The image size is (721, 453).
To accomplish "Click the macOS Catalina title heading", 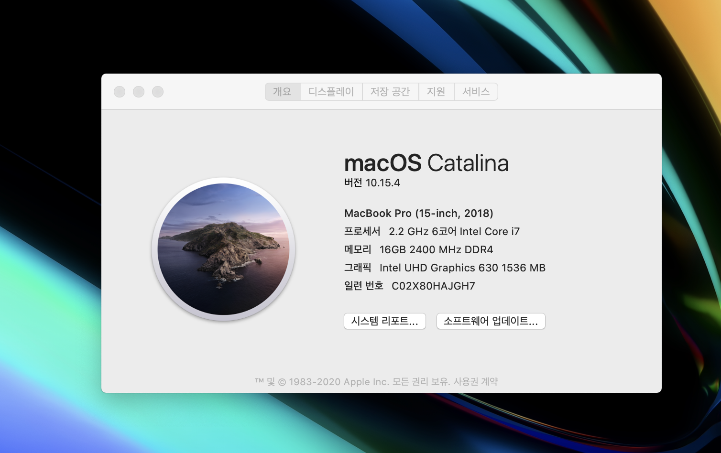I will pyautogui.click(x=426, y=163).
